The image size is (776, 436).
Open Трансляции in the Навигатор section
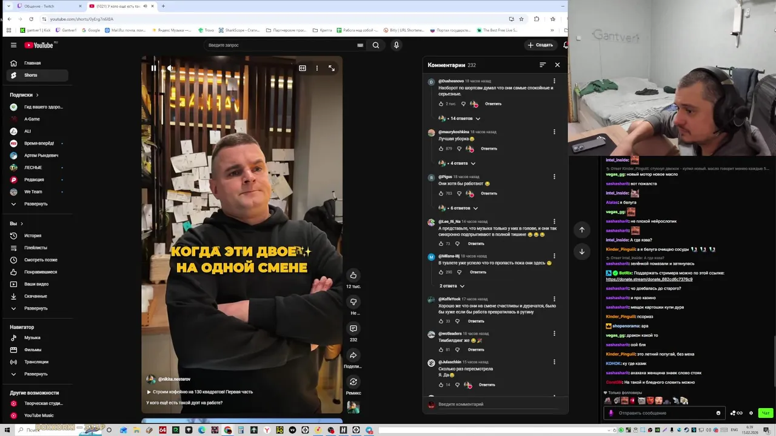(x=38, y=362)
